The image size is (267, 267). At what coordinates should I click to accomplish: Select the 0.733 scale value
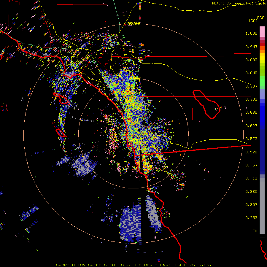click(x=251, y=99)
